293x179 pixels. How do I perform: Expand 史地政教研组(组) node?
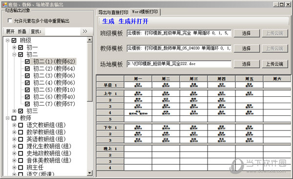(14, 154)
